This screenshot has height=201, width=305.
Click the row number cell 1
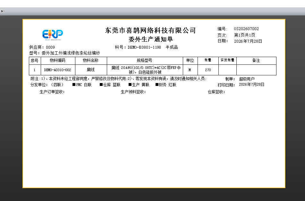pyautogui.click(x=34, y=70)
